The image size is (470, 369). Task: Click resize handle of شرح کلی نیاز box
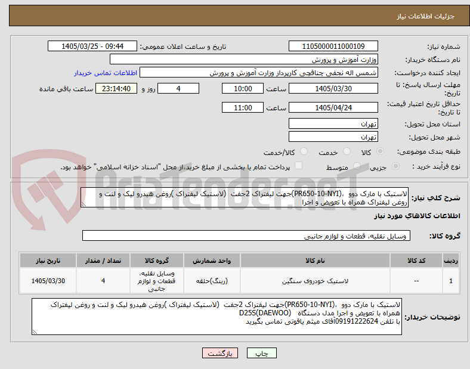pyautogui.click(x=84, y=204)
